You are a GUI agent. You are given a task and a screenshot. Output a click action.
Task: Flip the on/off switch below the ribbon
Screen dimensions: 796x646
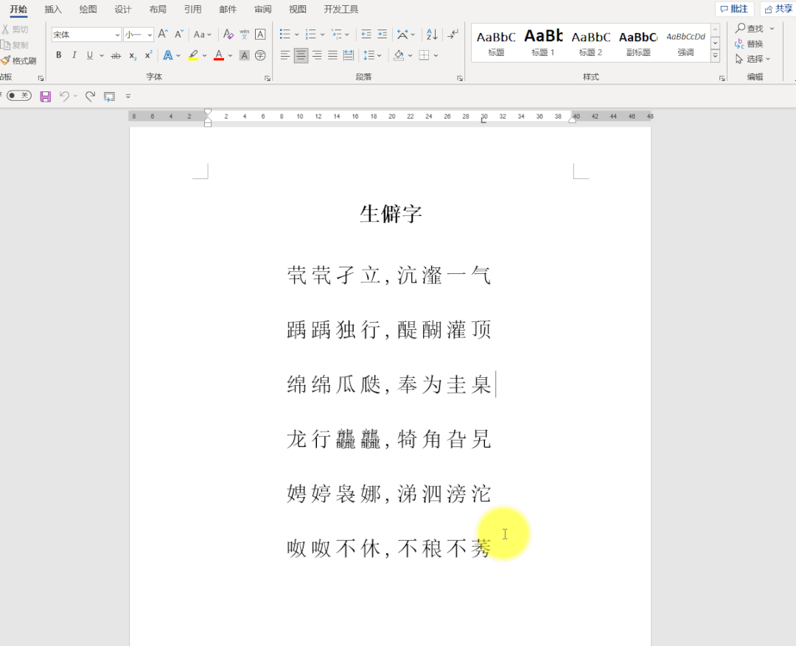coord(18,95)
